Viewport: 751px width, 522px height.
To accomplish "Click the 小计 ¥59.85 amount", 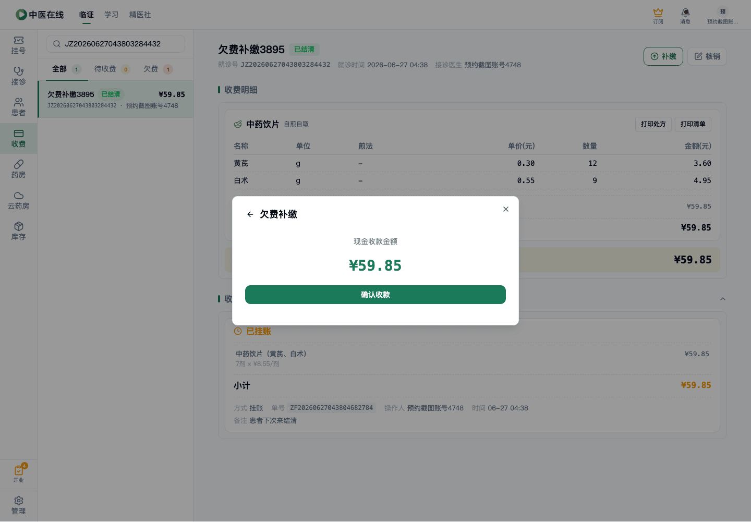I will coord(696,385).
